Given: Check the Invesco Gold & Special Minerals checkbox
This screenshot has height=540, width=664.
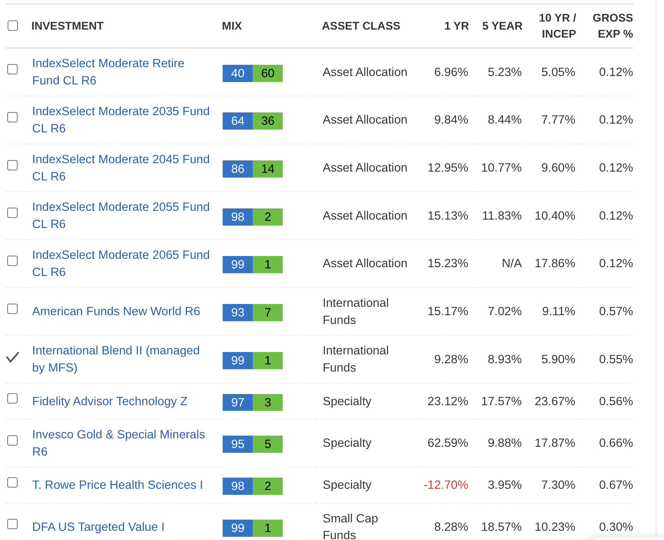Looking at the screenshot, I should (x=13, y=440).
